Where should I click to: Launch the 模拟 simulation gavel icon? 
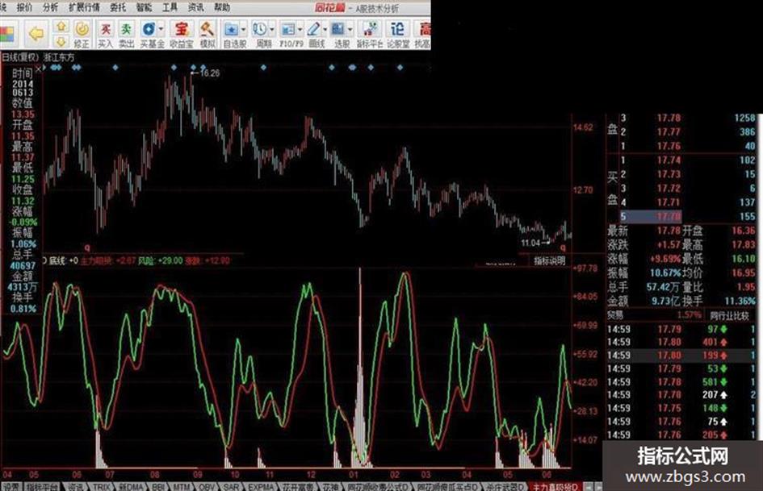[x=208, y=34]
